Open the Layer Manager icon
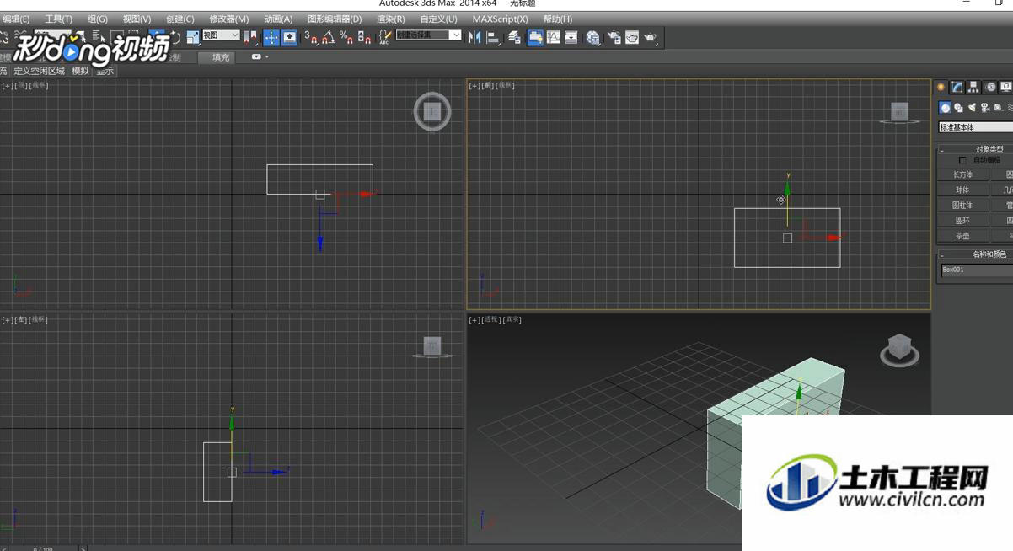This screenshot has height=551, width=1013. click(514, 37)
